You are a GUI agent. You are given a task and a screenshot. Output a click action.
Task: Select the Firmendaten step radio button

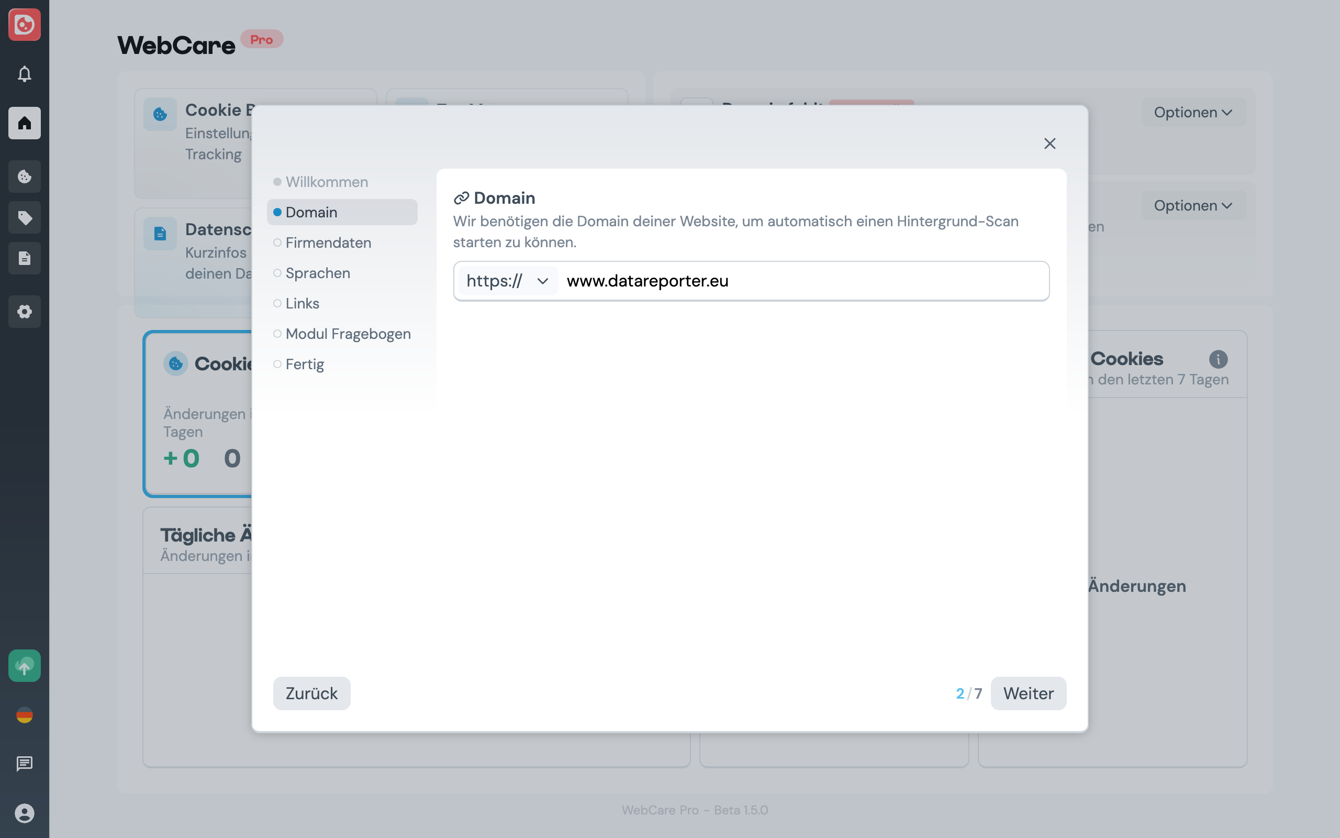277,242
